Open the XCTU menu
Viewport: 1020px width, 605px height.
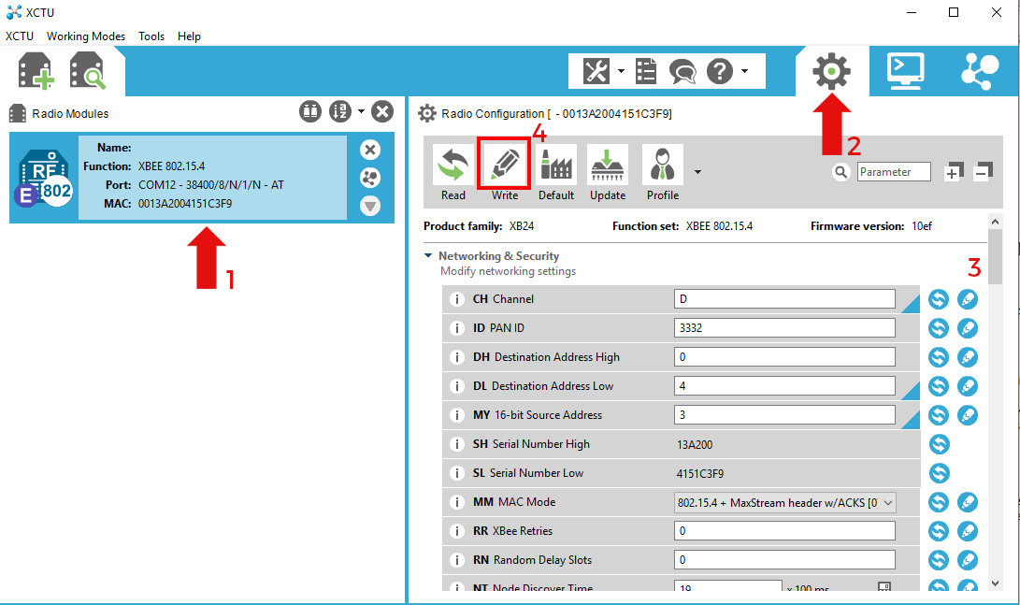click(20, 36)
